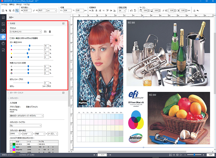Screen dimensions: 216x158
Task: Click the lock icon in toolbar
Action: (x=194, y=11)
